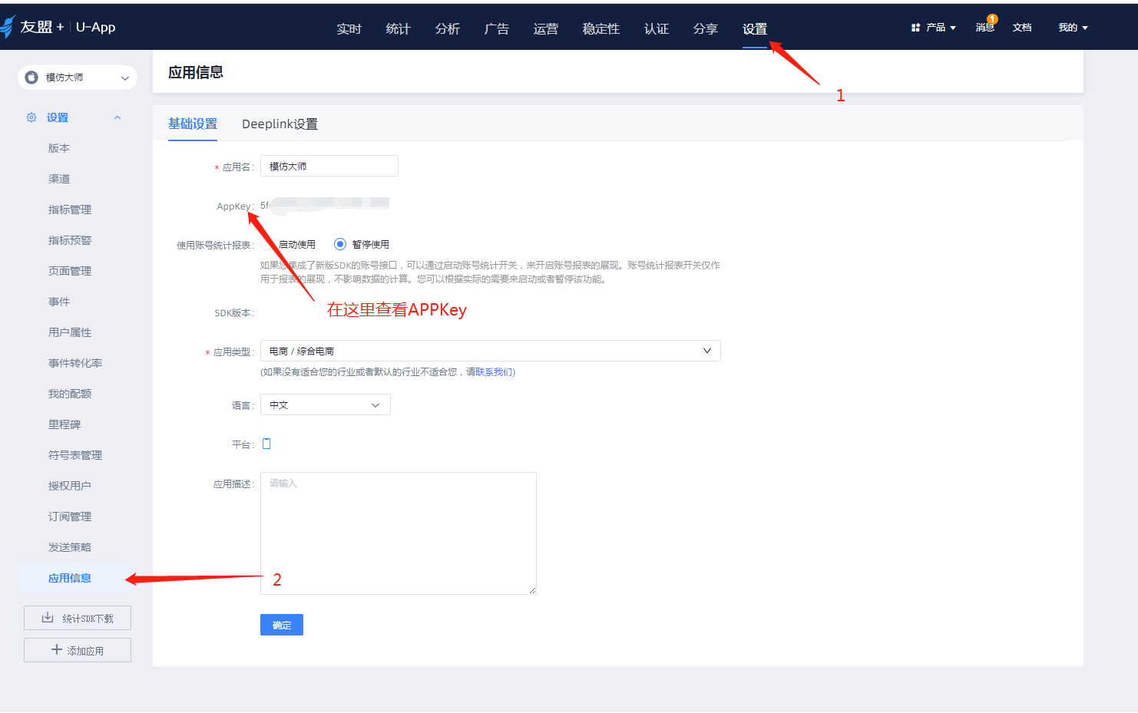Click the 确定 confirm button
1138x713 pixels.
click(281, 625)
